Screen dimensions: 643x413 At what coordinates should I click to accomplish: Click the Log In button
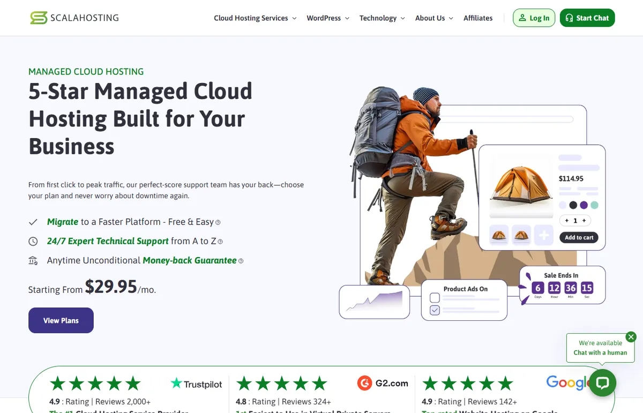click(534, 18)
